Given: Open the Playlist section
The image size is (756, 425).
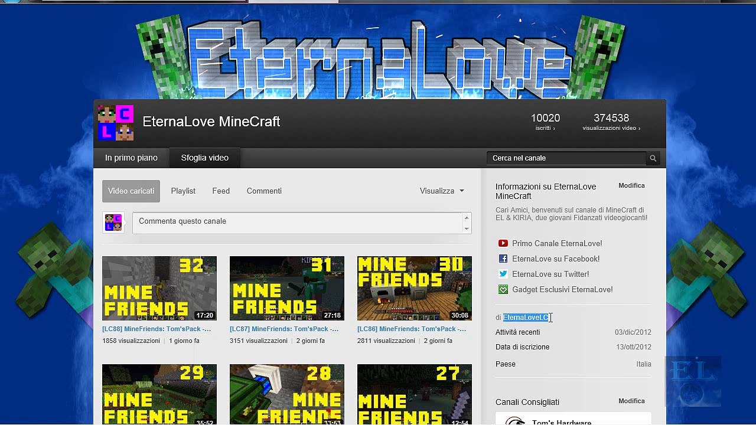Looking at the screenshot, I should 183,191.
